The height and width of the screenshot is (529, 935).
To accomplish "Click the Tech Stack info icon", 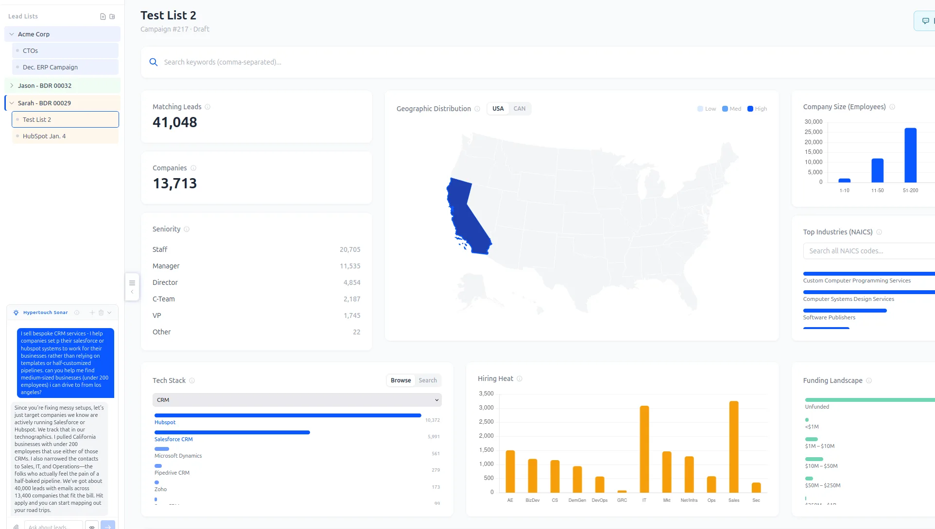I will pos(192,380).
